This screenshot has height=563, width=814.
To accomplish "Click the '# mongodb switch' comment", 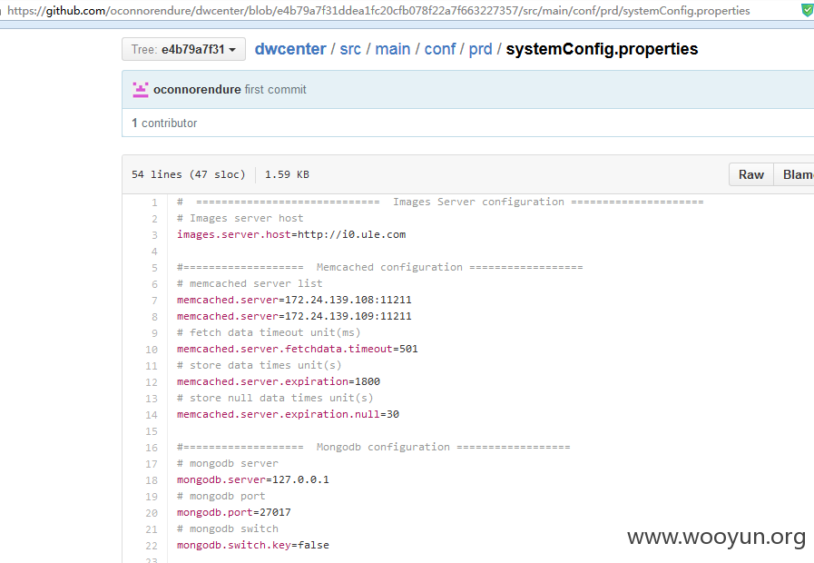I will [x=228, y=528].
